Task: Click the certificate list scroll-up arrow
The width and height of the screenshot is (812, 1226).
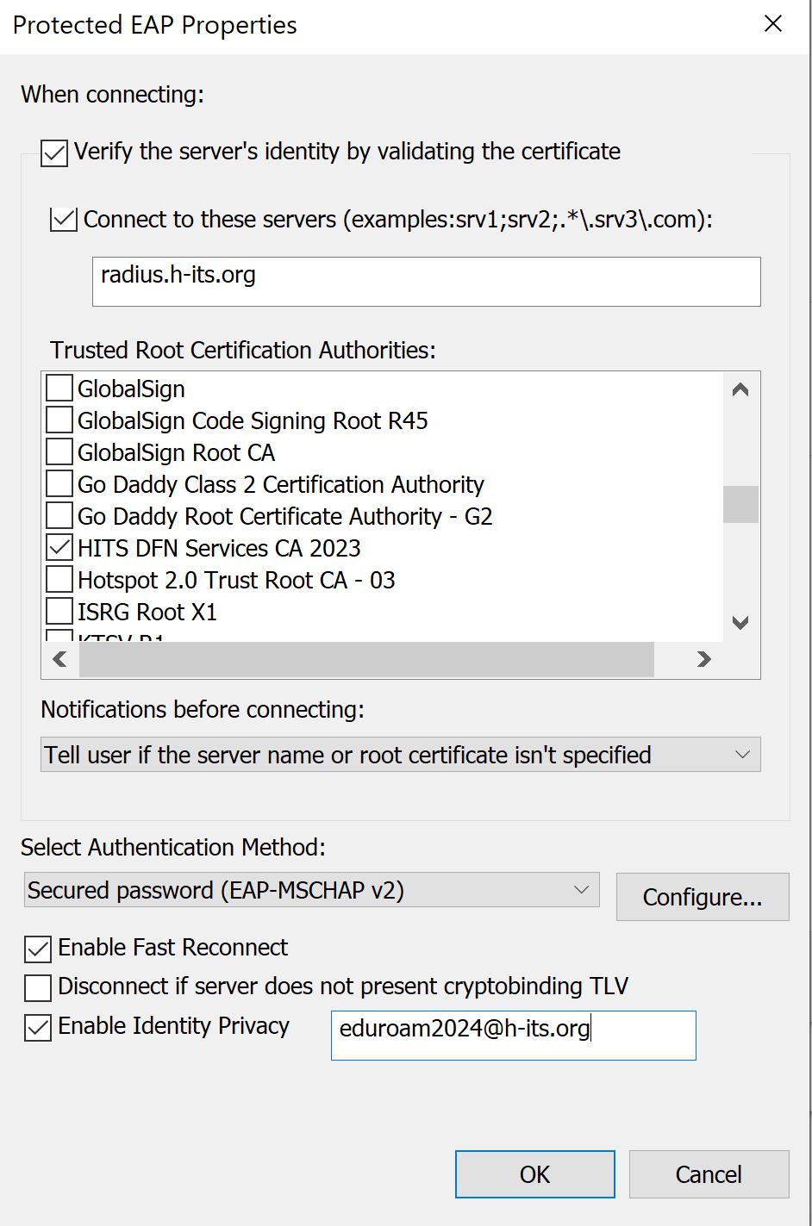Action: click(x=740, y=389)
